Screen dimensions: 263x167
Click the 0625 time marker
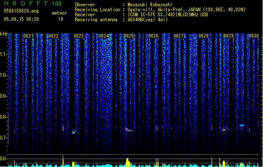click(129, 36)
